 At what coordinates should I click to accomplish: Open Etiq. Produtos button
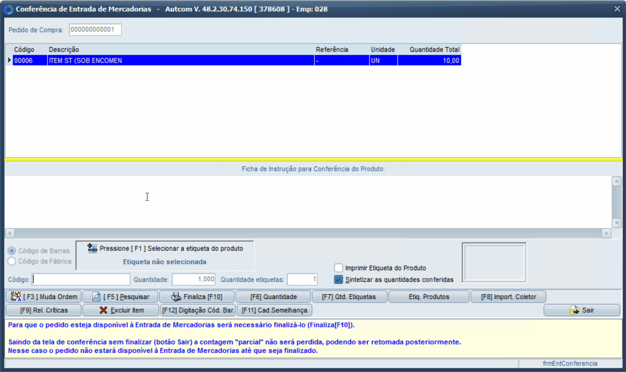coord(429,297)
